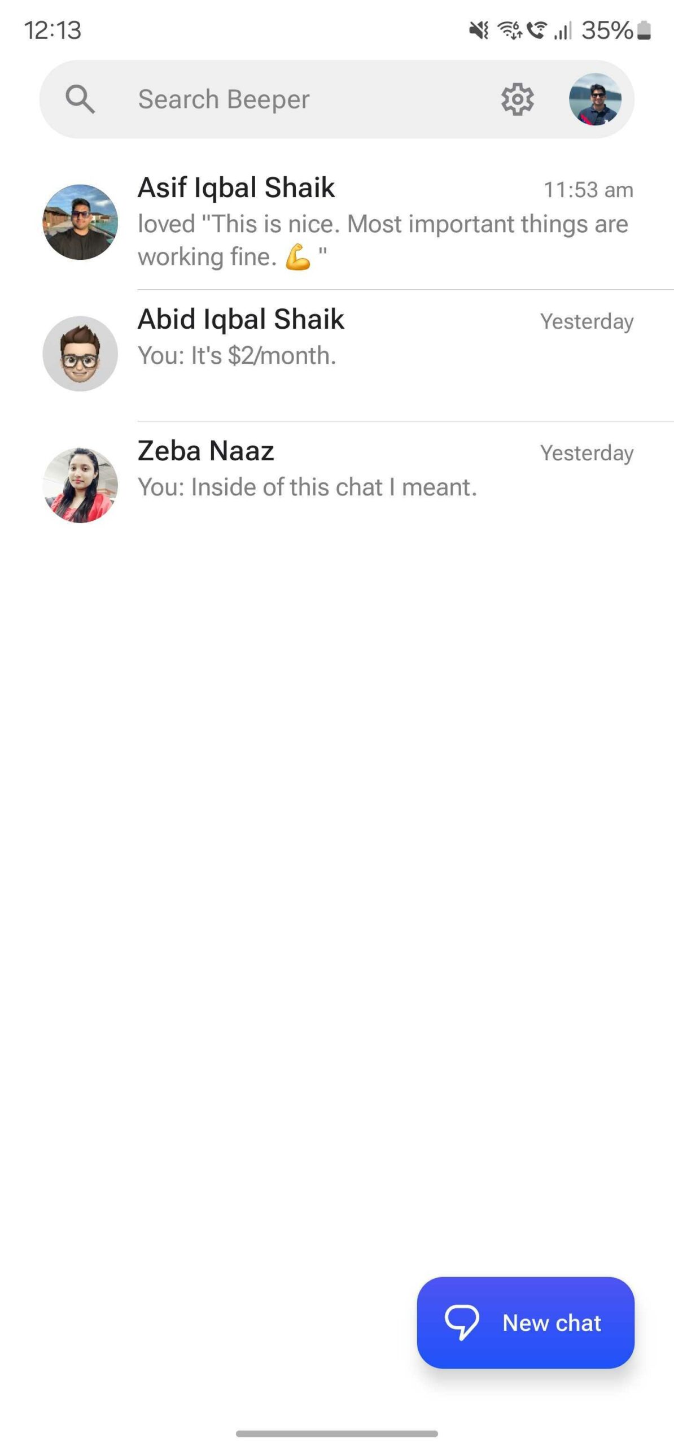Tap Abid Iqbal Shaik's memoji avatar
This screenshot has height=1446, width=674.
[80, 354]
